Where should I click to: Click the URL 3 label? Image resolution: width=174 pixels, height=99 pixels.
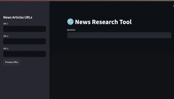point(6,49)
